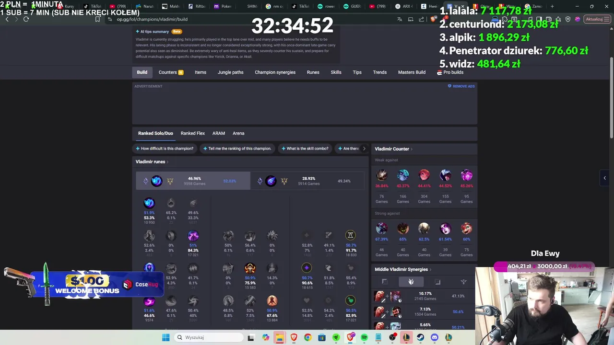Expand the browser side panel arrow
614x345 pixels.
(604, 178)
